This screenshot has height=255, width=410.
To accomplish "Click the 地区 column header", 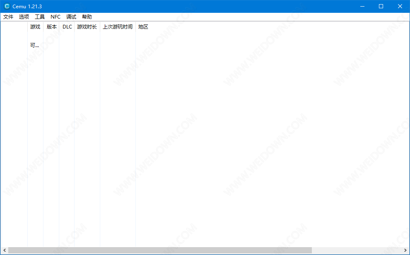I will [x=143, y=27].
